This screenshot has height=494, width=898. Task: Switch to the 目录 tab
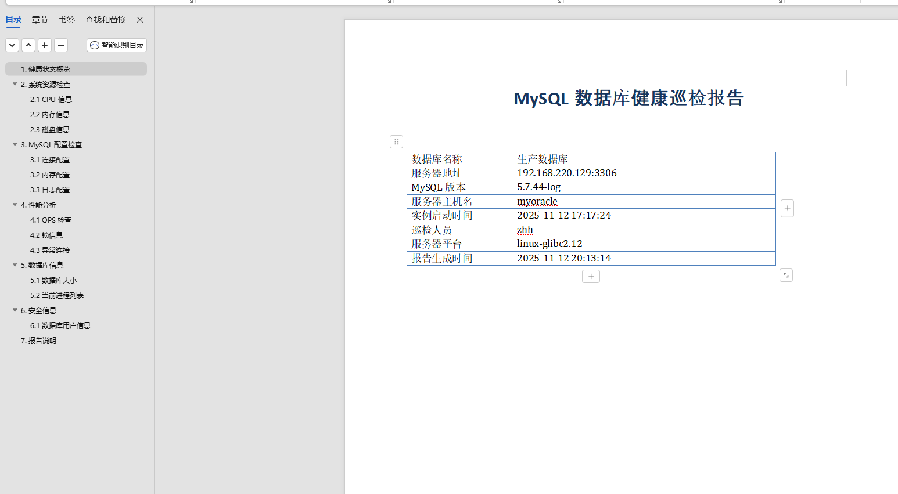coord(13,20)
